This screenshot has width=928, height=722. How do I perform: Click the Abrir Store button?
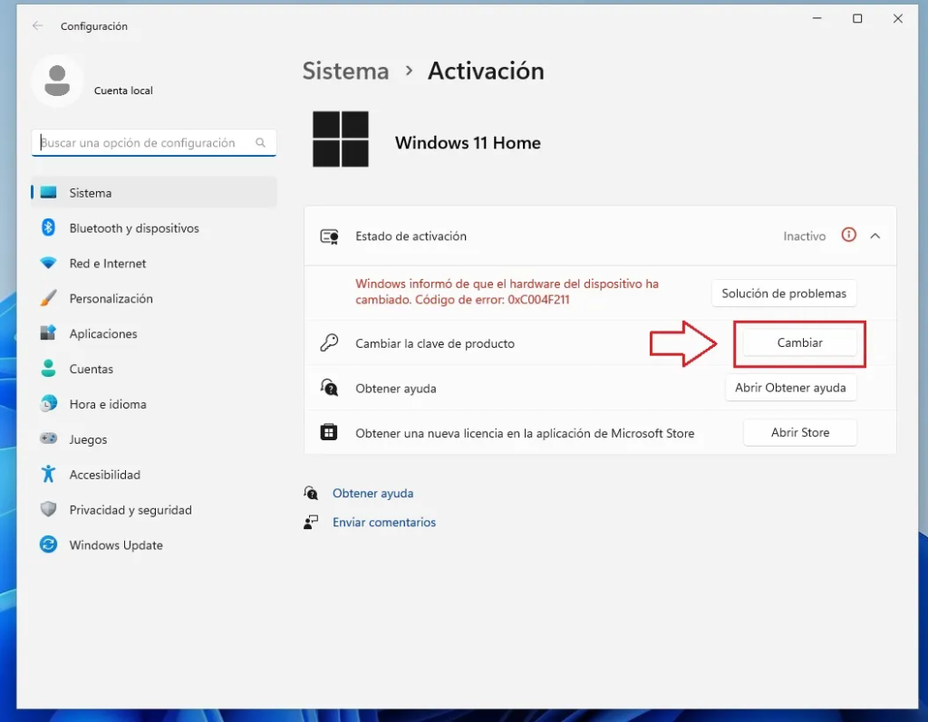pyautogui.click(x=799, y=433)
